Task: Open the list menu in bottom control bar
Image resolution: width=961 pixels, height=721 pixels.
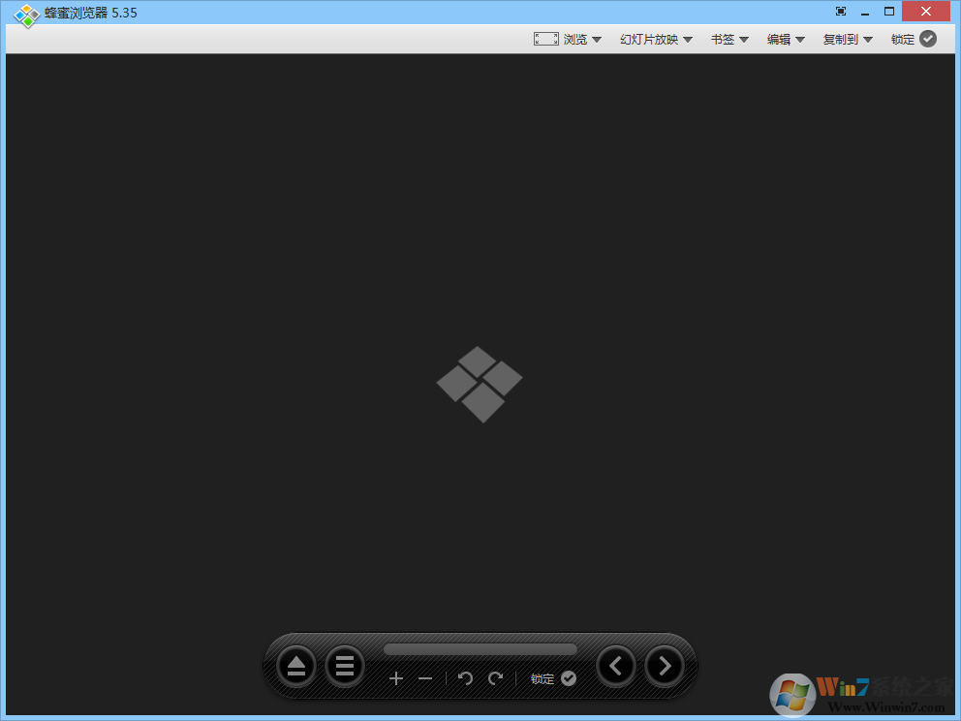Action: 344,666
